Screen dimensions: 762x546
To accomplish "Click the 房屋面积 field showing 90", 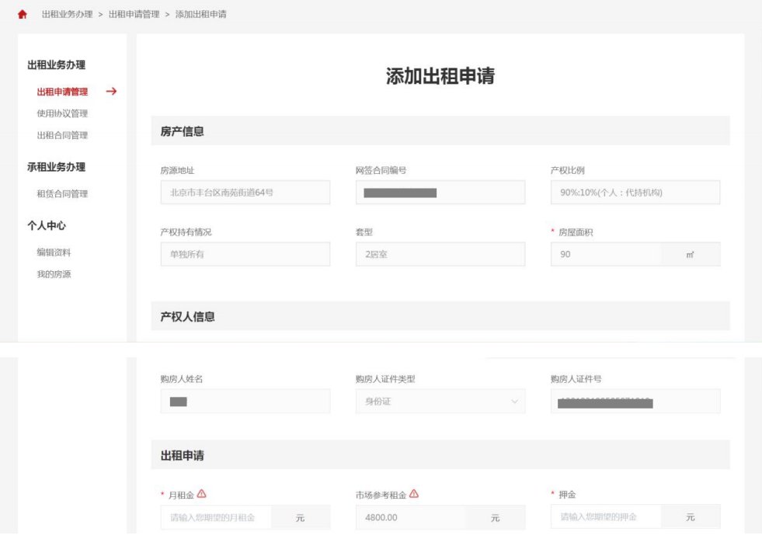I will [x=606, y=254].
